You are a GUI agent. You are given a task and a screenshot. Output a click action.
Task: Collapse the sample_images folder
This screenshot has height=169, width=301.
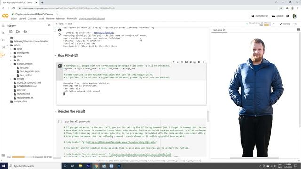point(11,64)
